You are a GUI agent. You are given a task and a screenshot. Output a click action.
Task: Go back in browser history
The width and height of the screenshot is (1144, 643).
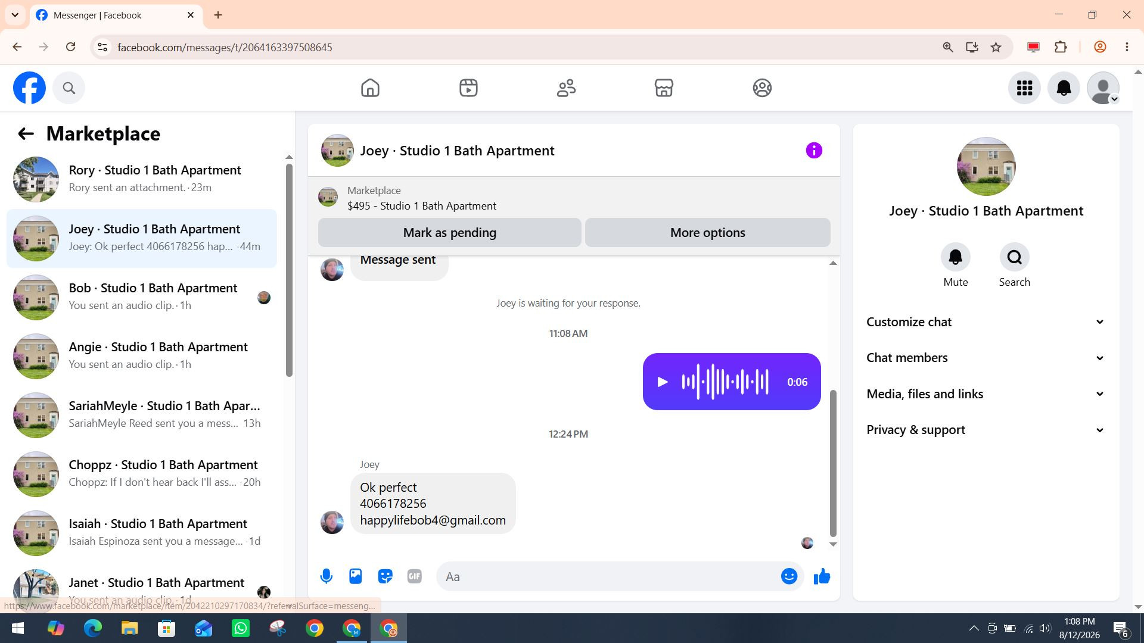tap(17, 47)
